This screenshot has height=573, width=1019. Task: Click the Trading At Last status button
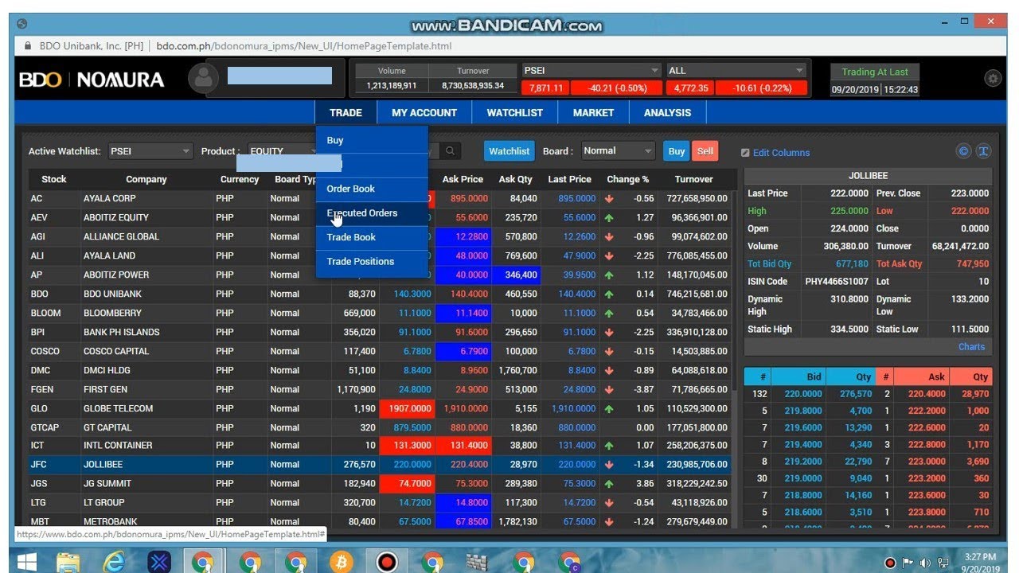tap(875, 72)
